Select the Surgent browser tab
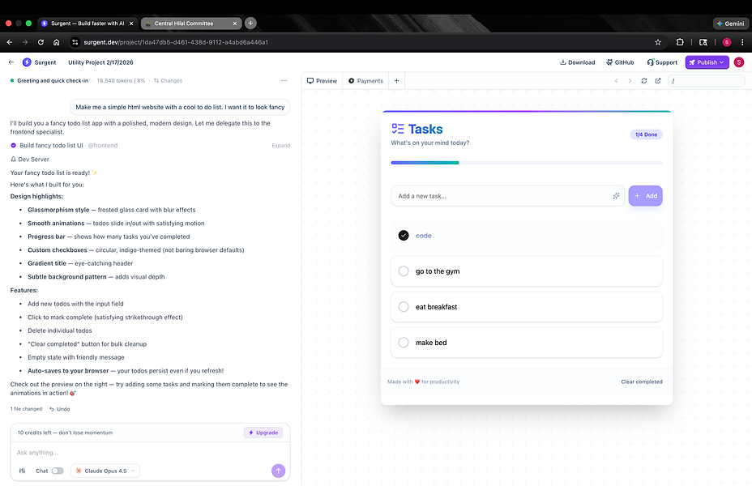The width and height of the screenshot is (752, 486). [x=88, y=23]
